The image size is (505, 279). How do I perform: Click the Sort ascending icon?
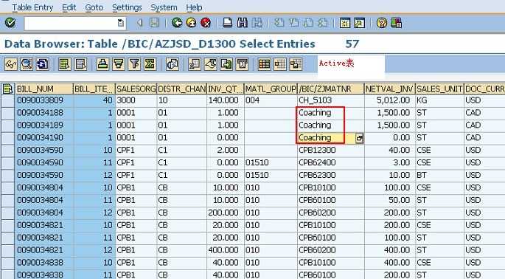[x=102, y=64]
